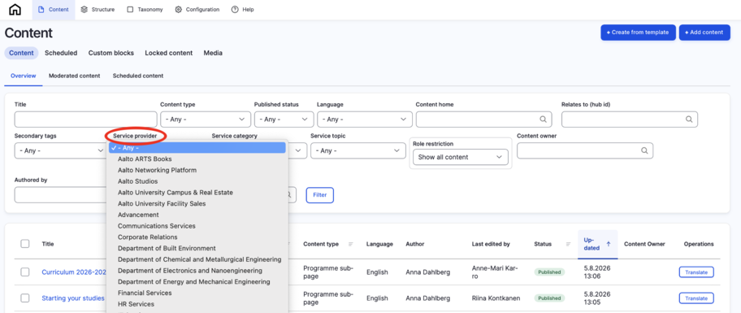Click the Authored by input field
Screen dimensions: 741x313
click(60, 195)
